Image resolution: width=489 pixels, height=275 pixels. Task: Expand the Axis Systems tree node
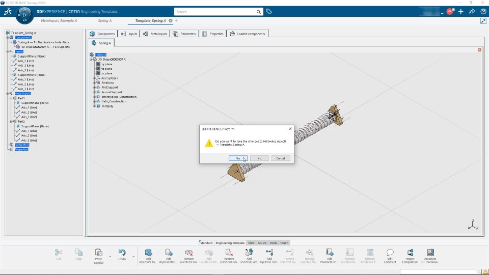[x=95, y=78]
